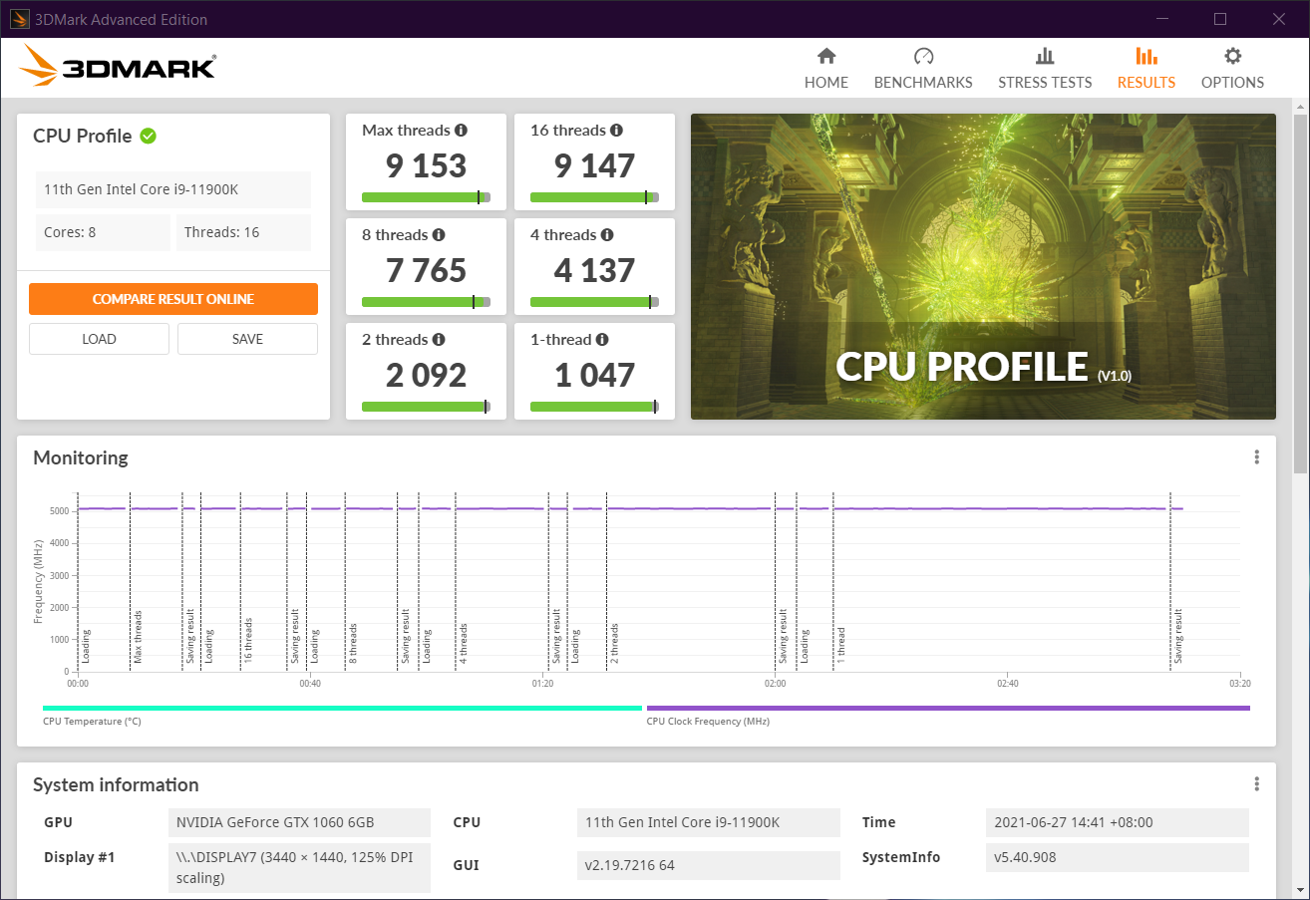Click info icon beside 1-thread
This screenshot has height=900, width=1310.
pos(601,340)
